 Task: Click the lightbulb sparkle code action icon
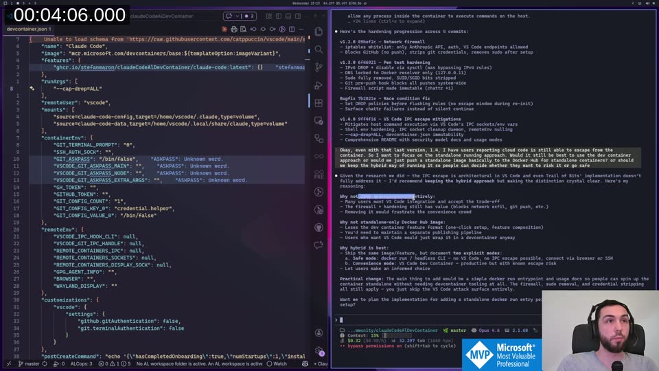[x=32, y=89]
